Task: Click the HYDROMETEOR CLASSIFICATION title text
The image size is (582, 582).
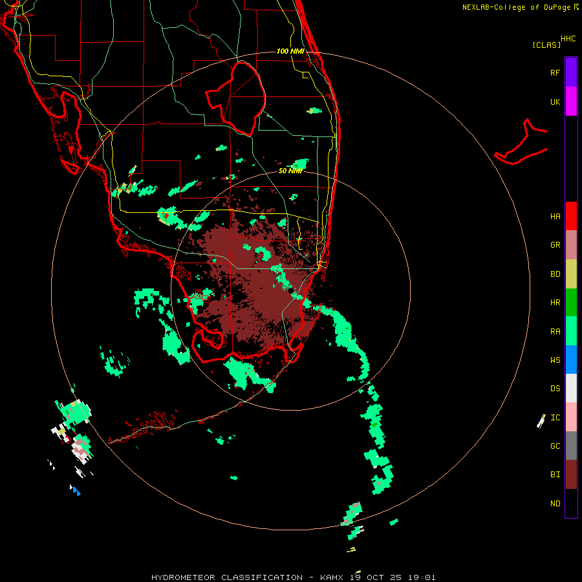Action: coord(227,577)
